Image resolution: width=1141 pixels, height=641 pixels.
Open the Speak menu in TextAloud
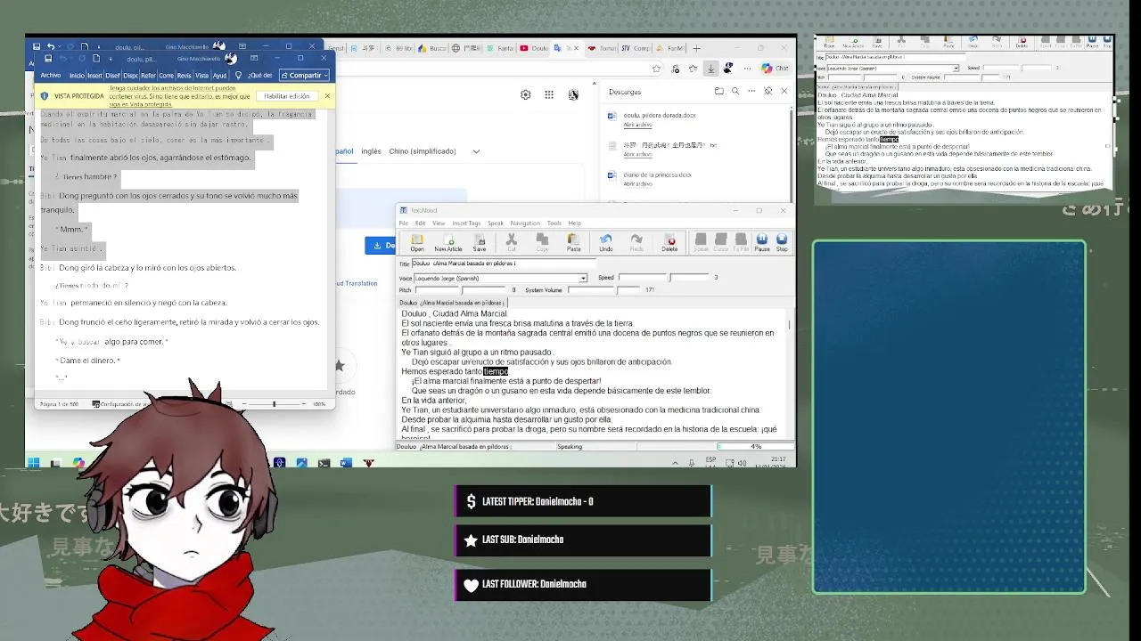[495, 223]
